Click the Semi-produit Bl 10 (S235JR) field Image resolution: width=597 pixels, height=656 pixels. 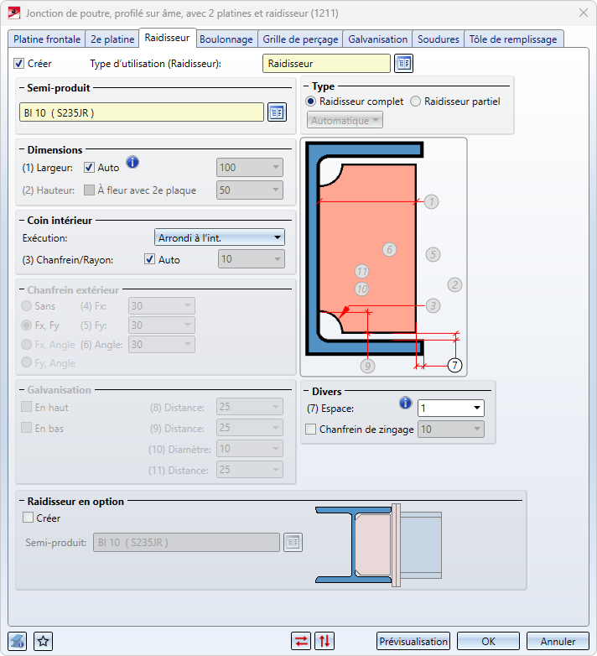[141, 112]
